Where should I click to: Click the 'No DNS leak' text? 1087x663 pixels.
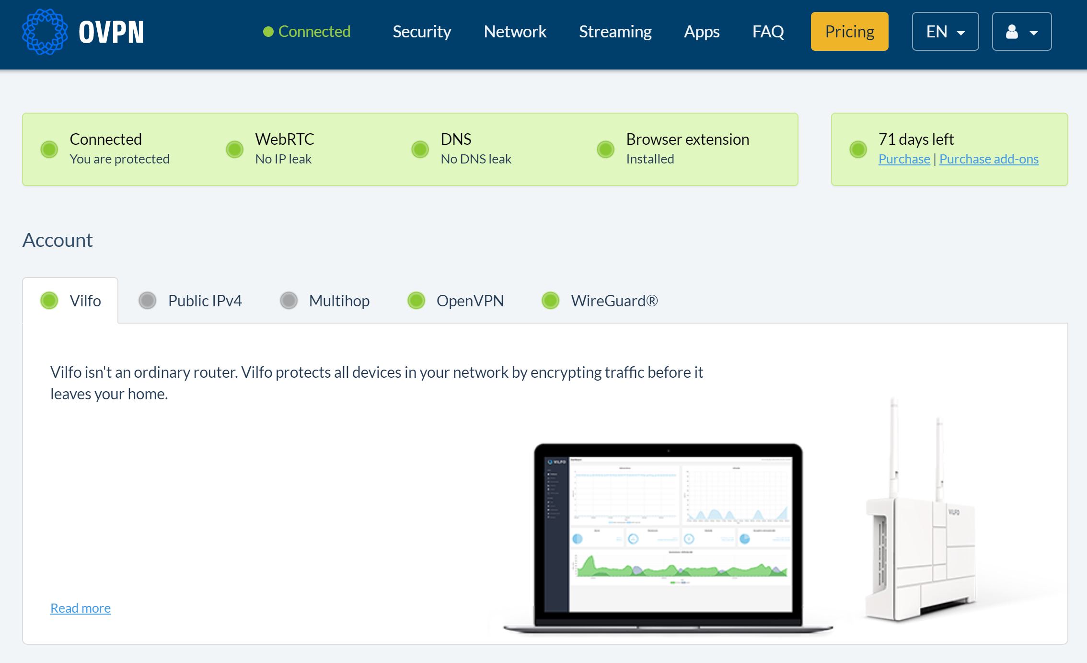click(476, 159)
